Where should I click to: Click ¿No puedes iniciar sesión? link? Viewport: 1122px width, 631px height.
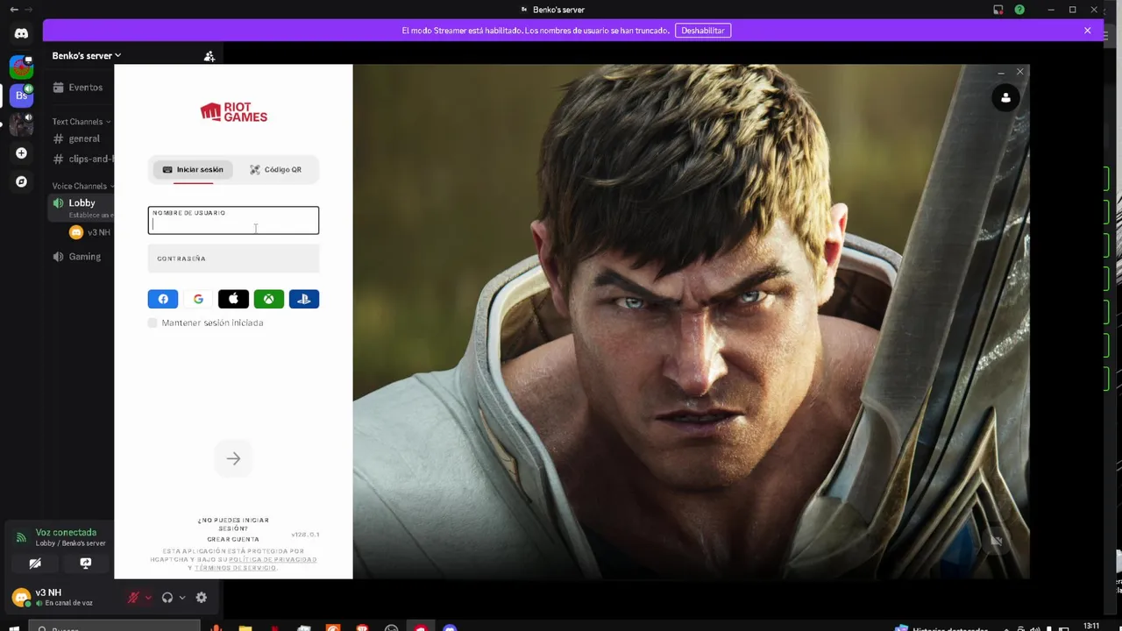[x=233, y=524]
